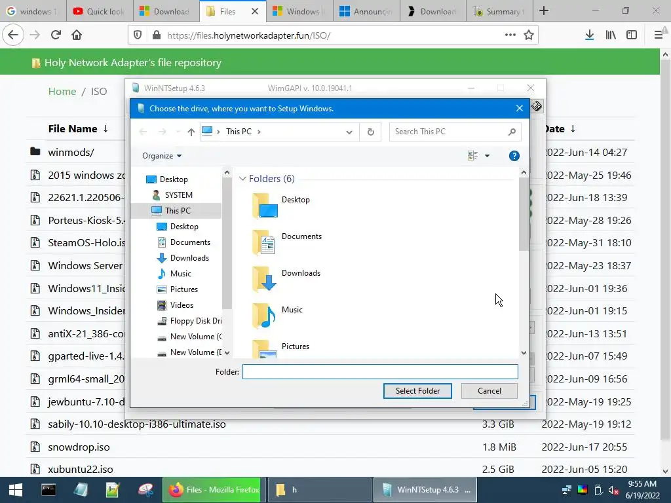Select Videos in the navigation tree

click(182, 305)
